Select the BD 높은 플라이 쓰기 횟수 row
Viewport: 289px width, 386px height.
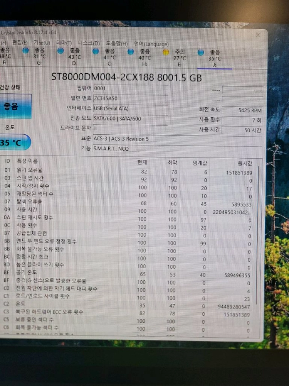click(129, 266)
